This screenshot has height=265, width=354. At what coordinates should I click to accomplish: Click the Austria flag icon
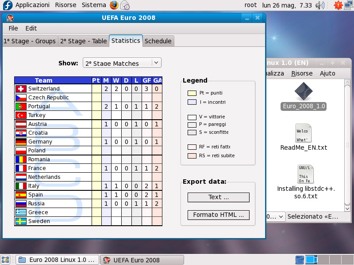pyautogui.click(x=21, y=124)
